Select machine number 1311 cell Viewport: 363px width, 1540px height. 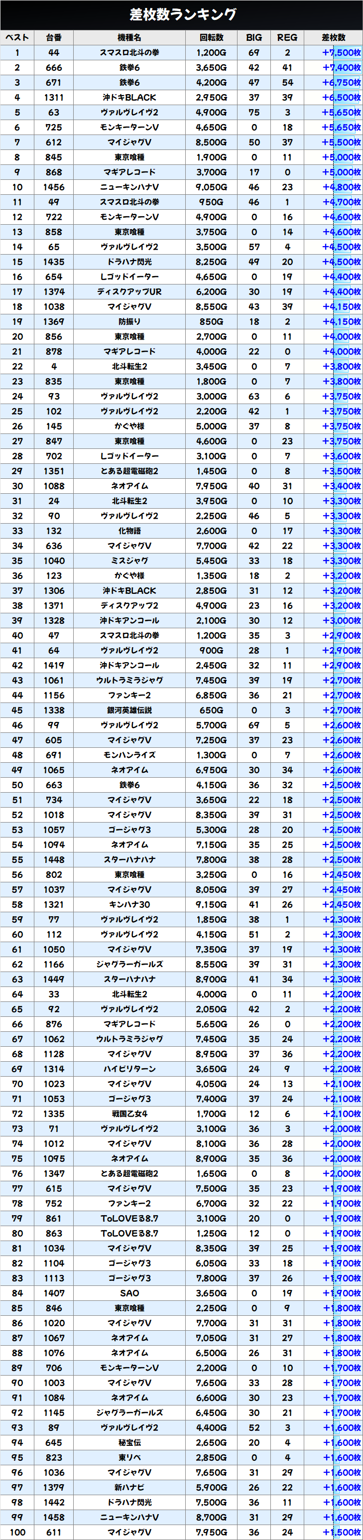(54, 98)
